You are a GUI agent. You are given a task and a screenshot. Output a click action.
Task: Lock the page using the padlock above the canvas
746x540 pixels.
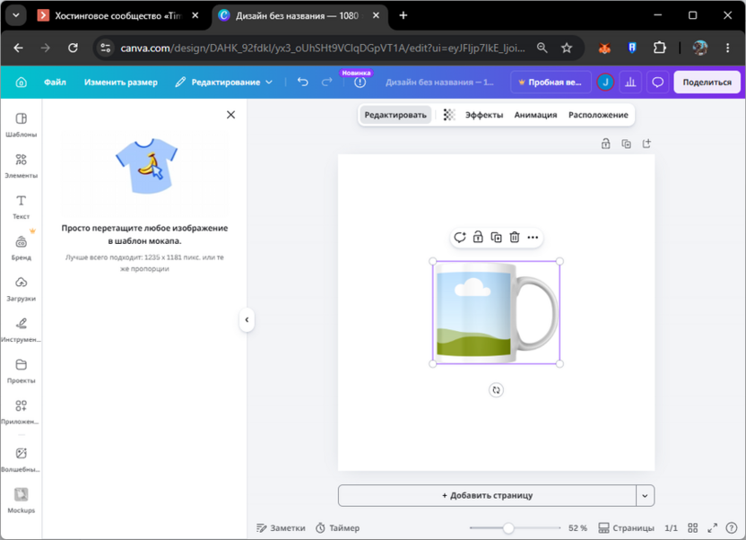(x=605, y=144)
